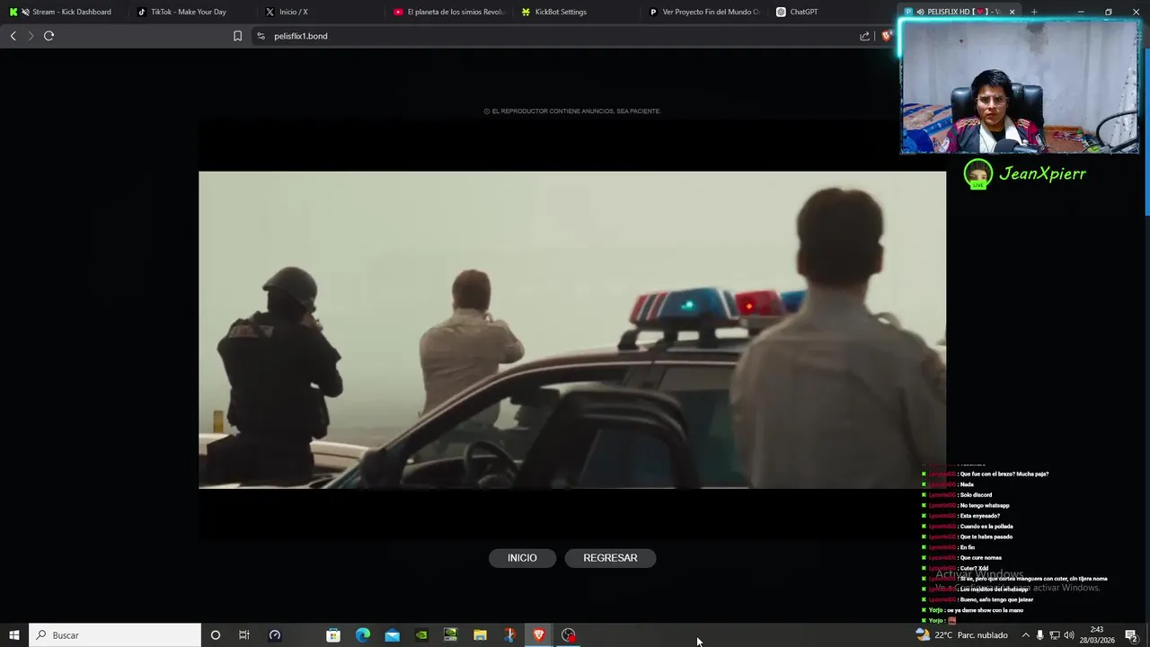Open the NVIDIA app on the taskbar
Screen dimensions: 1150x647
(x=421, y=635)
